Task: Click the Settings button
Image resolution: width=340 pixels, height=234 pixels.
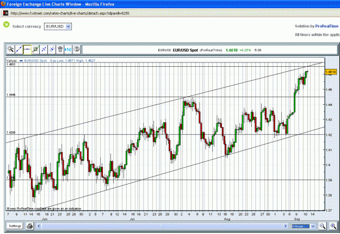Action: coord(15,226)
